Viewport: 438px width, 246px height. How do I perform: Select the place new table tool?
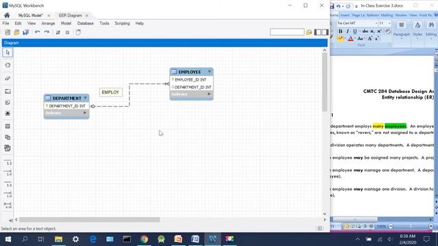pyautogui.click(x=8, y=126)
